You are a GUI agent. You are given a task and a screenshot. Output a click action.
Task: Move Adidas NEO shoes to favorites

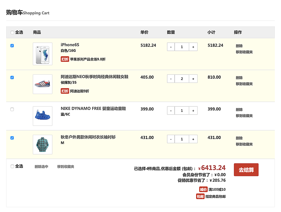click(x=244, y=84)
